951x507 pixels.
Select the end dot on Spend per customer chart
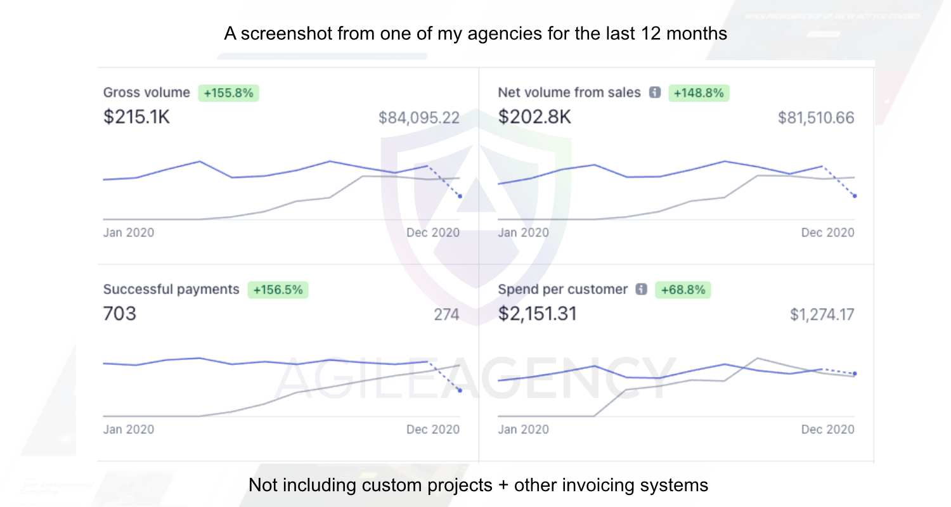click(x=855, y=374)
